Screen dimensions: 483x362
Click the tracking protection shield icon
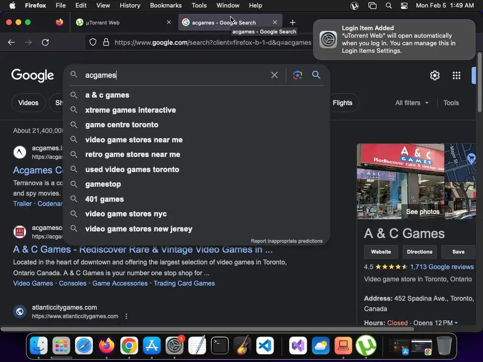tap(93, 42)
